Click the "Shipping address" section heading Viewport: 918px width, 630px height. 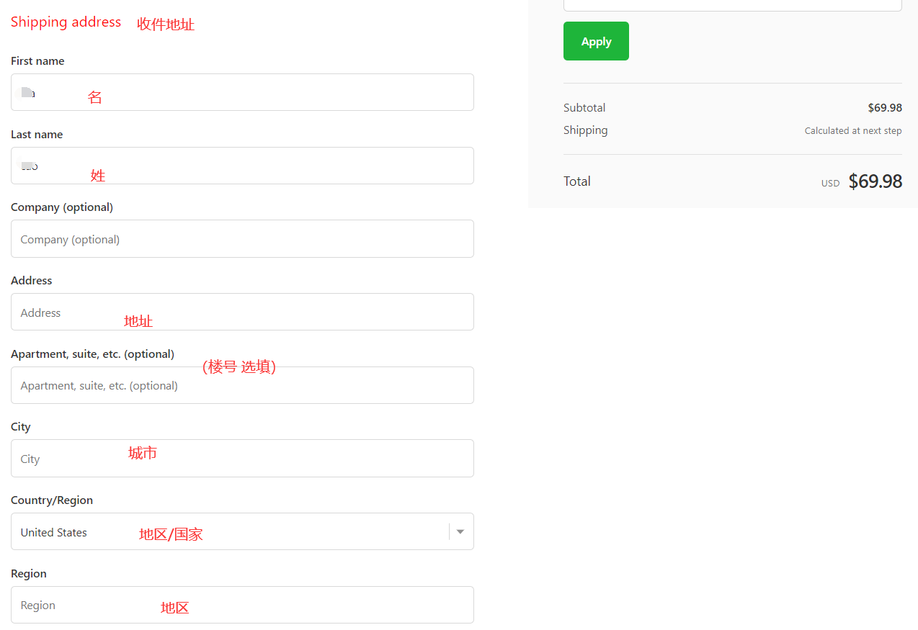[66, 22]
